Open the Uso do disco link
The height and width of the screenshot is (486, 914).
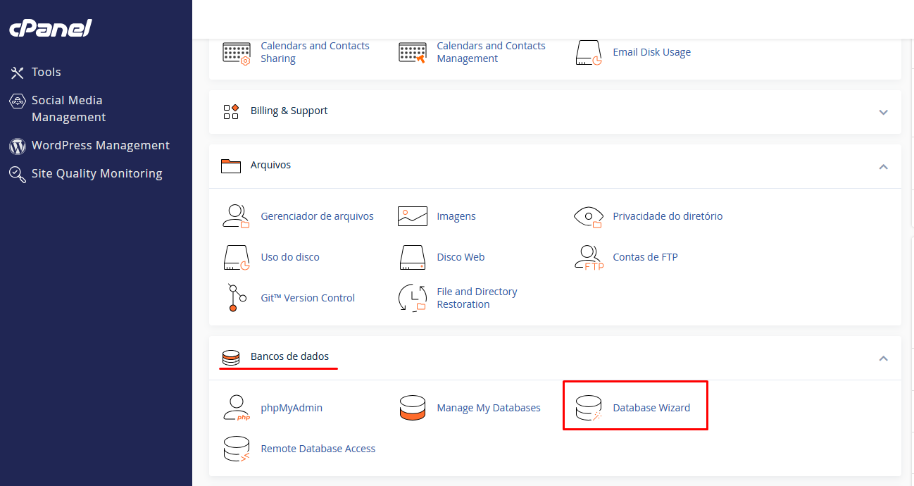click(x=290, y=257)
